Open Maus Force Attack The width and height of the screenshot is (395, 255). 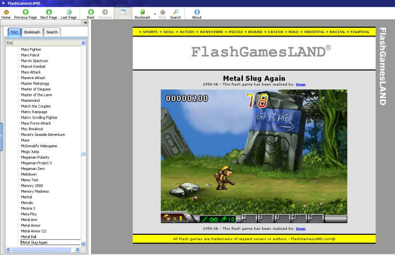point(36,123)
